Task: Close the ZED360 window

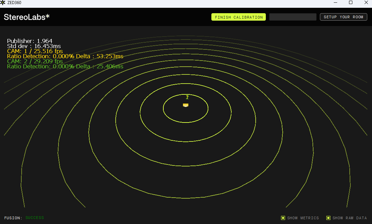Action: pyautogui.click(x=366, y=3)
